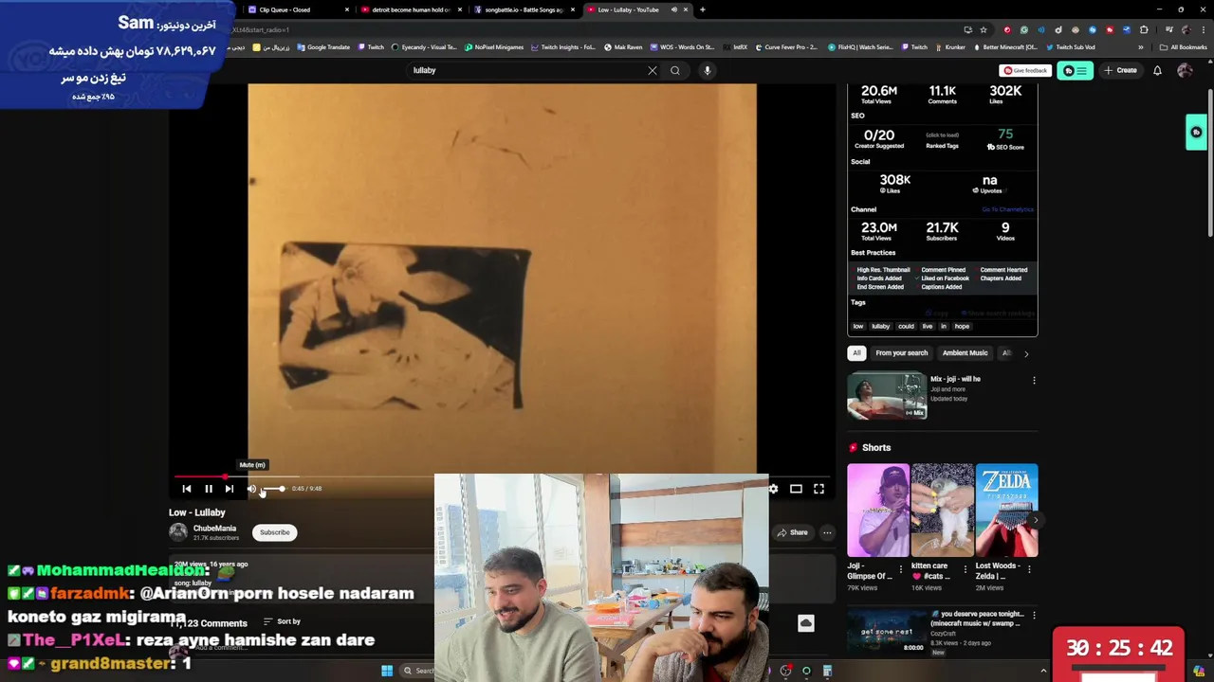The width and height of the screenshot is (1214, 682).
Task: Click the page vertical scrollbar
Action: (x=1209, y=161)
